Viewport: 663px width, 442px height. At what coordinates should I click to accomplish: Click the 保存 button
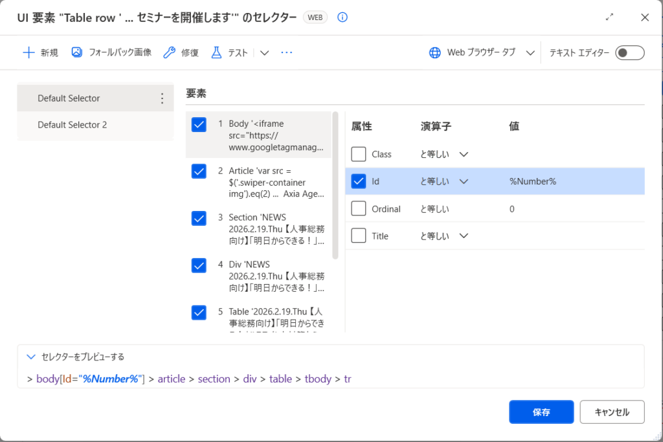pos(541,412)
